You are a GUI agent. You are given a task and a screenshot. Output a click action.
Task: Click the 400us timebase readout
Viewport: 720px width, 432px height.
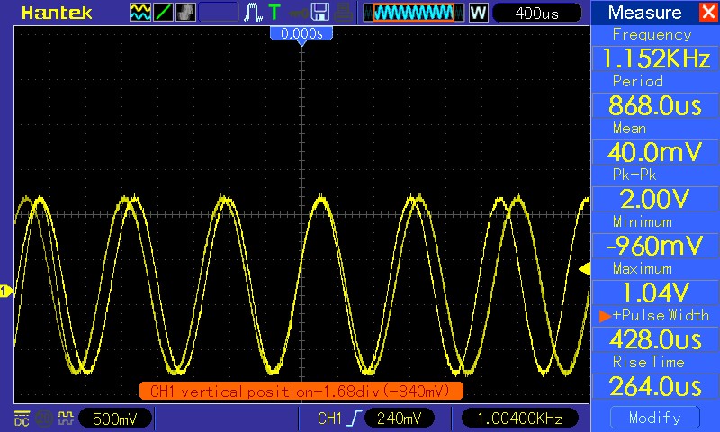[536, 13]
